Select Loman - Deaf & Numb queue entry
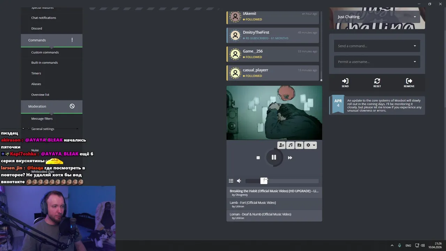The width and height of the screenshot is (446, 251). (x=274, y=216)
